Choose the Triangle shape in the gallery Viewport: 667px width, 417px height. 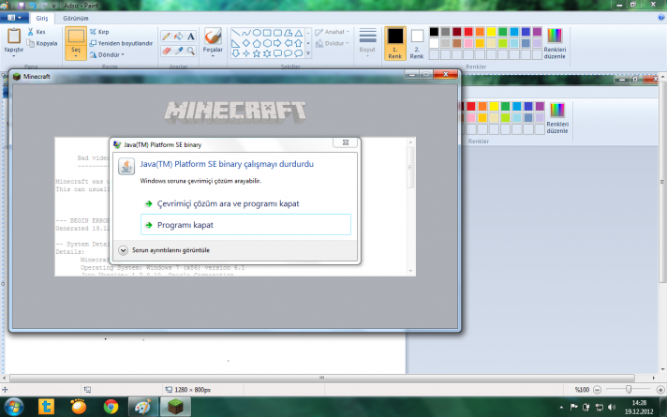click(299, 33)
